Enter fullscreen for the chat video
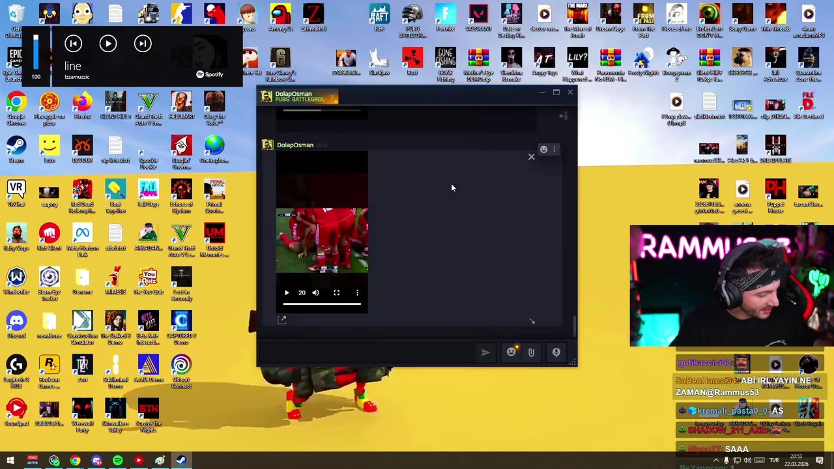Screen dimensions: 834x469 (336, 292)
